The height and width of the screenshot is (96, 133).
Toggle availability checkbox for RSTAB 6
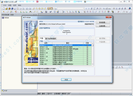(87, 51)
